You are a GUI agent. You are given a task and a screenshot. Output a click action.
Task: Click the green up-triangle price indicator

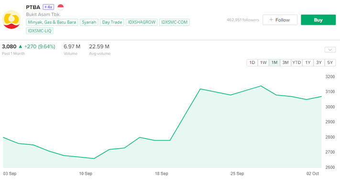click(21, 47)
